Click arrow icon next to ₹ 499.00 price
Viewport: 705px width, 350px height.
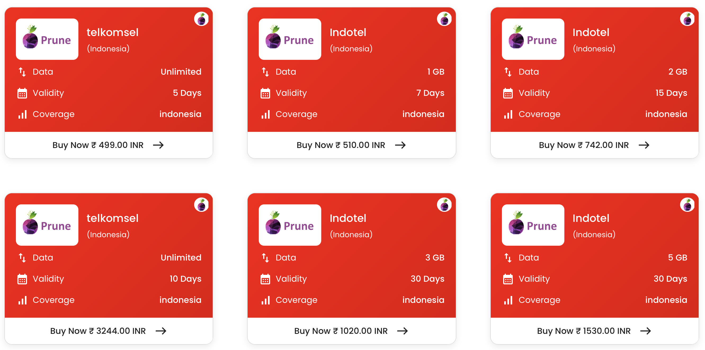(x=158, y=145)
